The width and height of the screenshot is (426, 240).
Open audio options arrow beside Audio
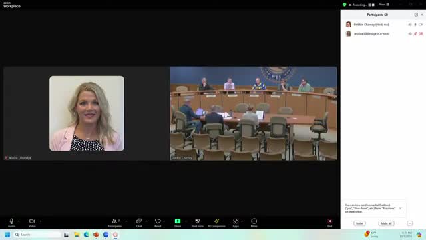point(19,221)
